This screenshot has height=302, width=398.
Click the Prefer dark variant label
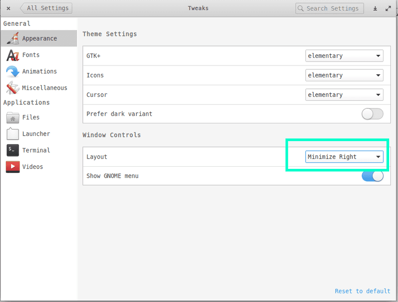coord(119,114)
